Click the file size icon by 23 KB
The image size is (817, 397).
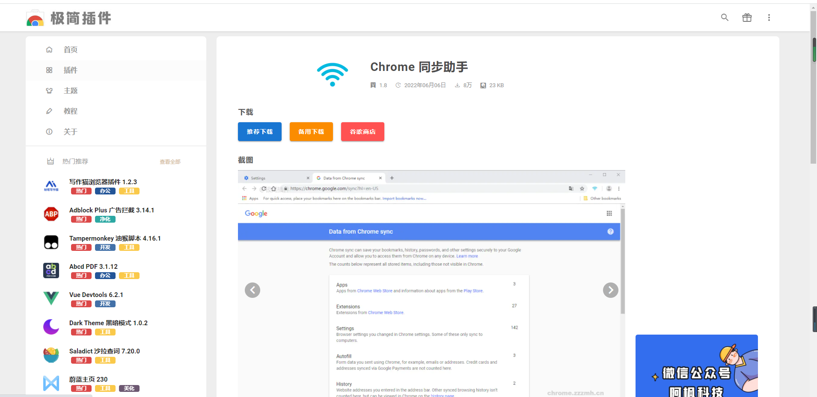tap(483, 85)
